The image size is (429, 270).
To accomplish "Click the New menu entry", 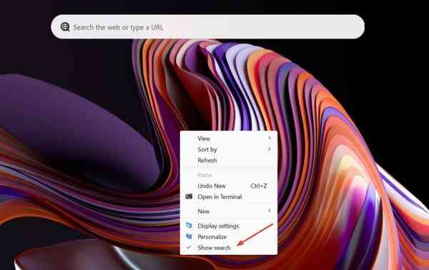I will click(x=229, y=211).
